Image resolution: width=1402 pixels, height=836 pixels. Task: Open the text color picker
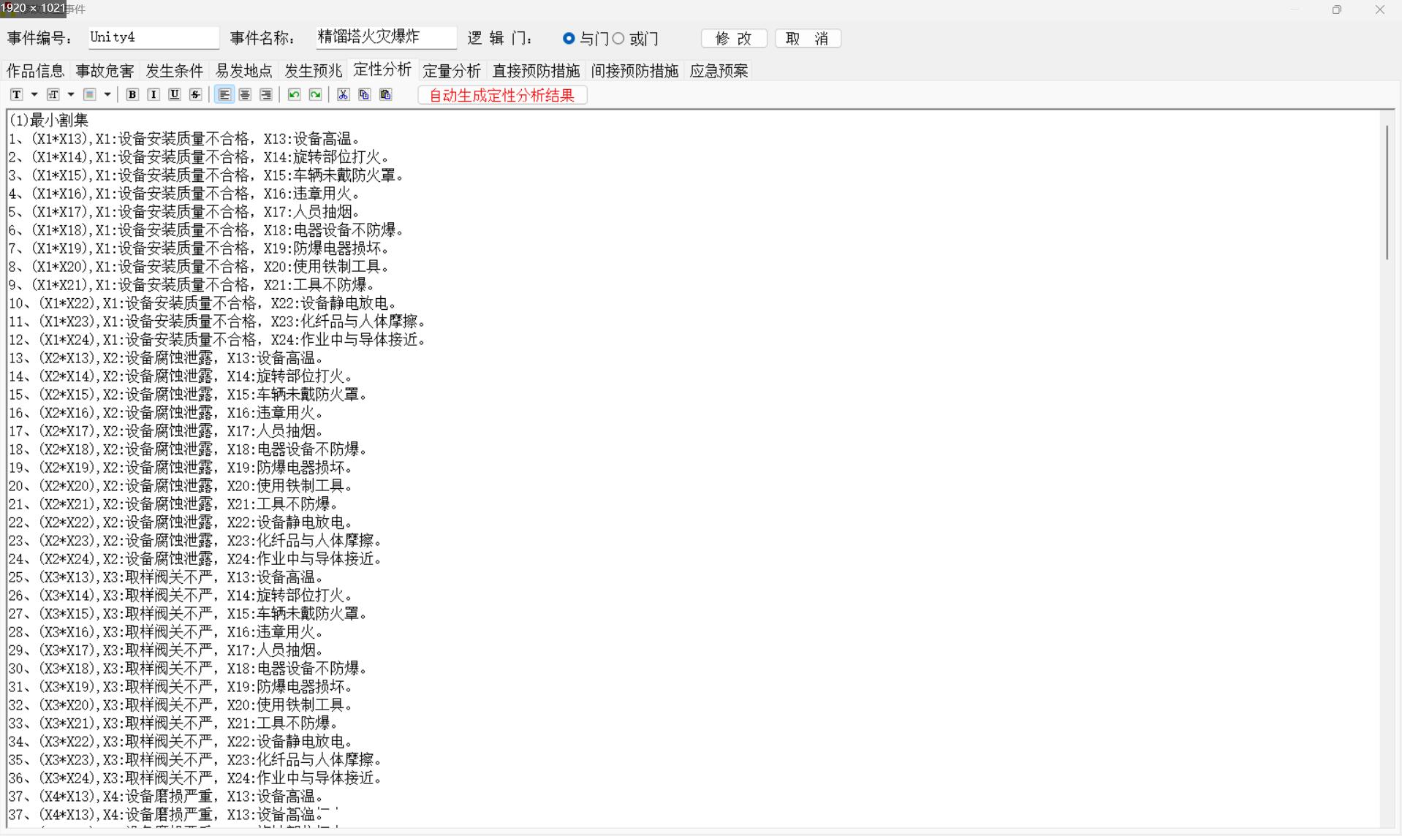click(x=89, y=94)
